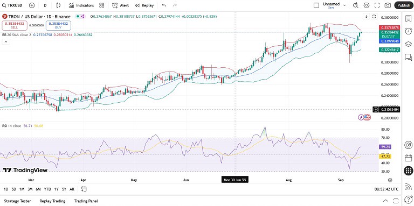The height and width of the screenshot is (206, 414).
Task: Open chart settings gear icon
Action: click(367, 5)
